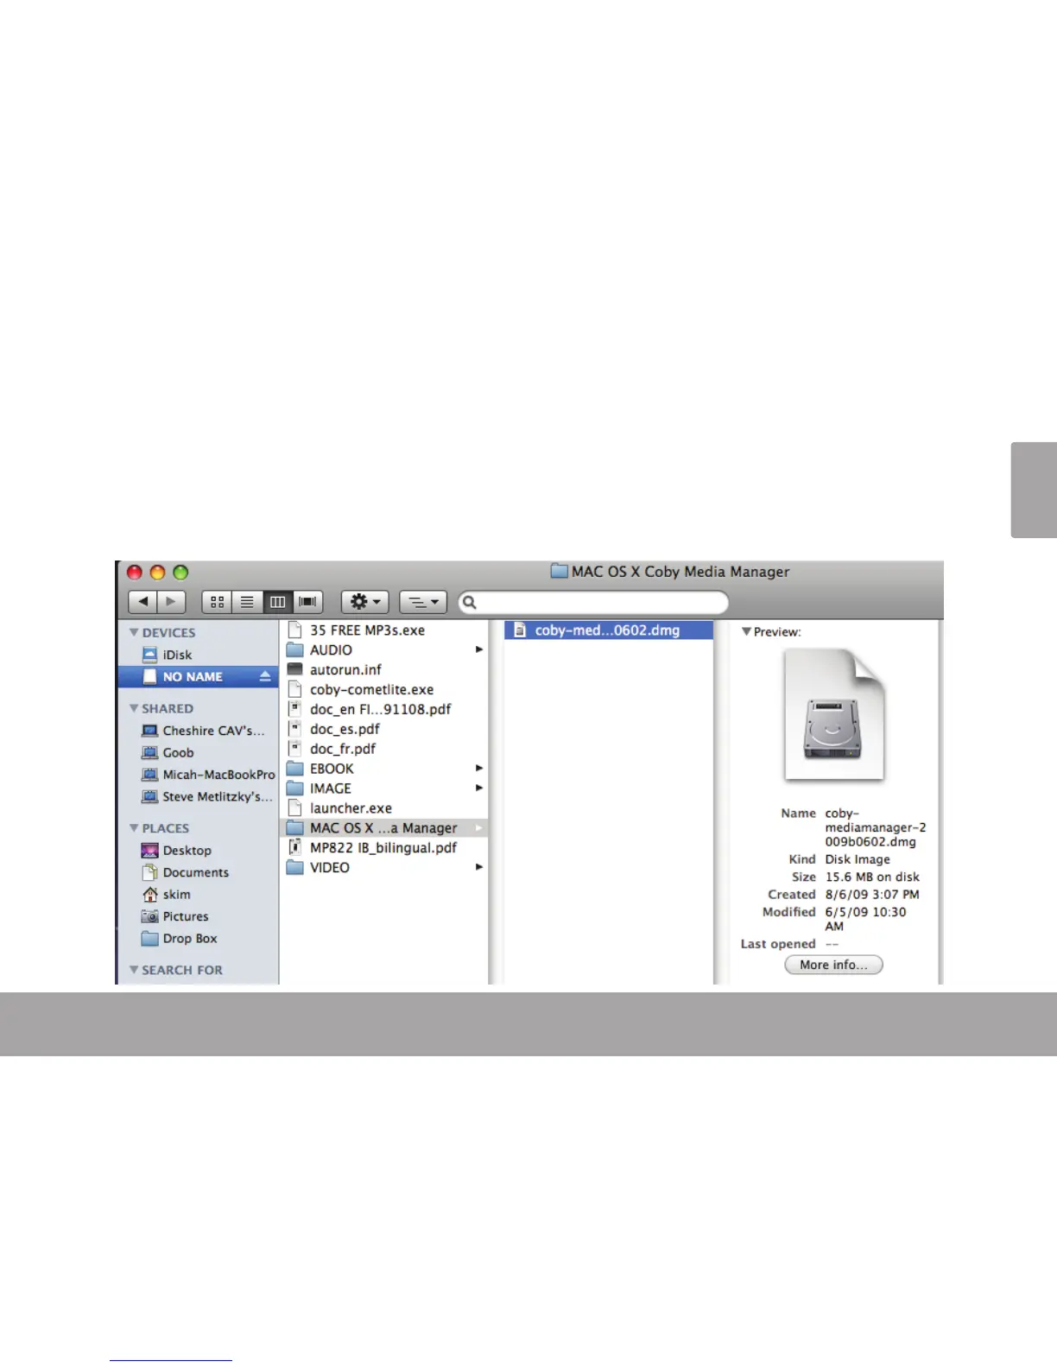The width and height of the screenshot is (1057, 1368).
Task: Select MAC OS X ...a Manager folder
Action: tap(385, 828)
